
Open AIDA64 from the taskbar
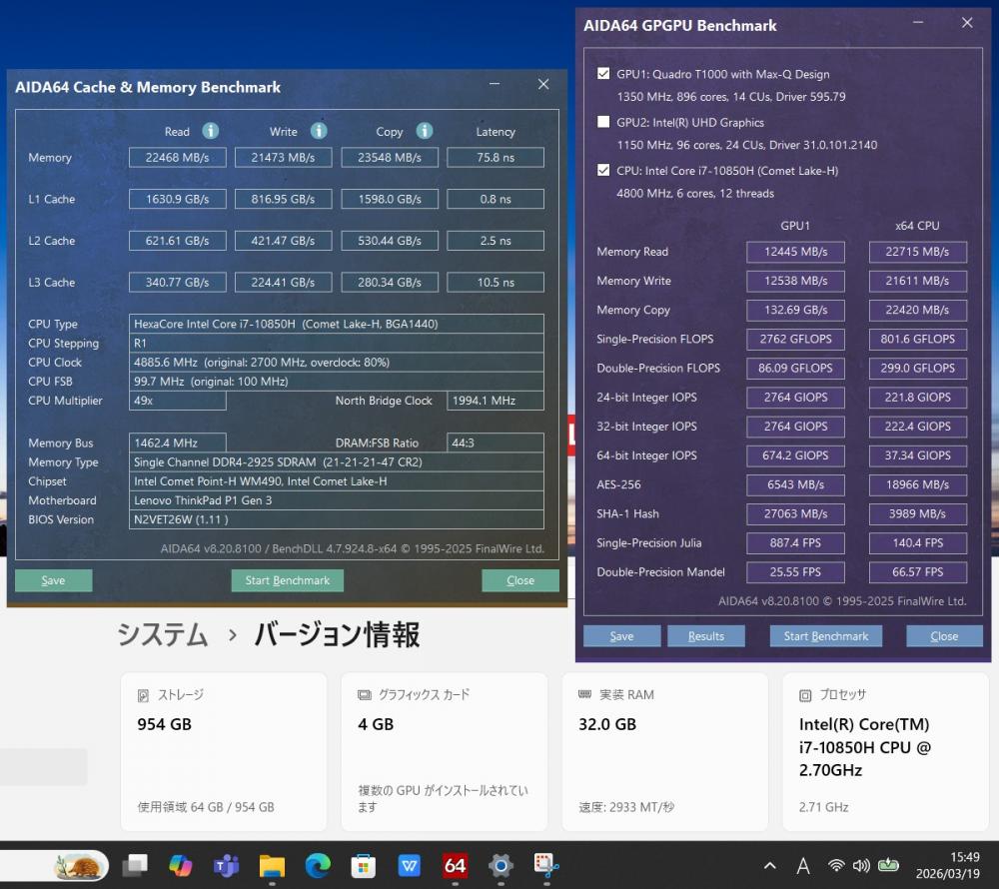(456, 865)
